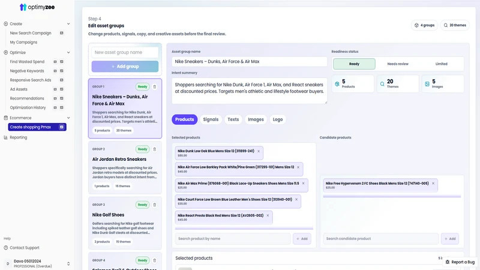Click the Report a Bug button

tap(460, 262)
